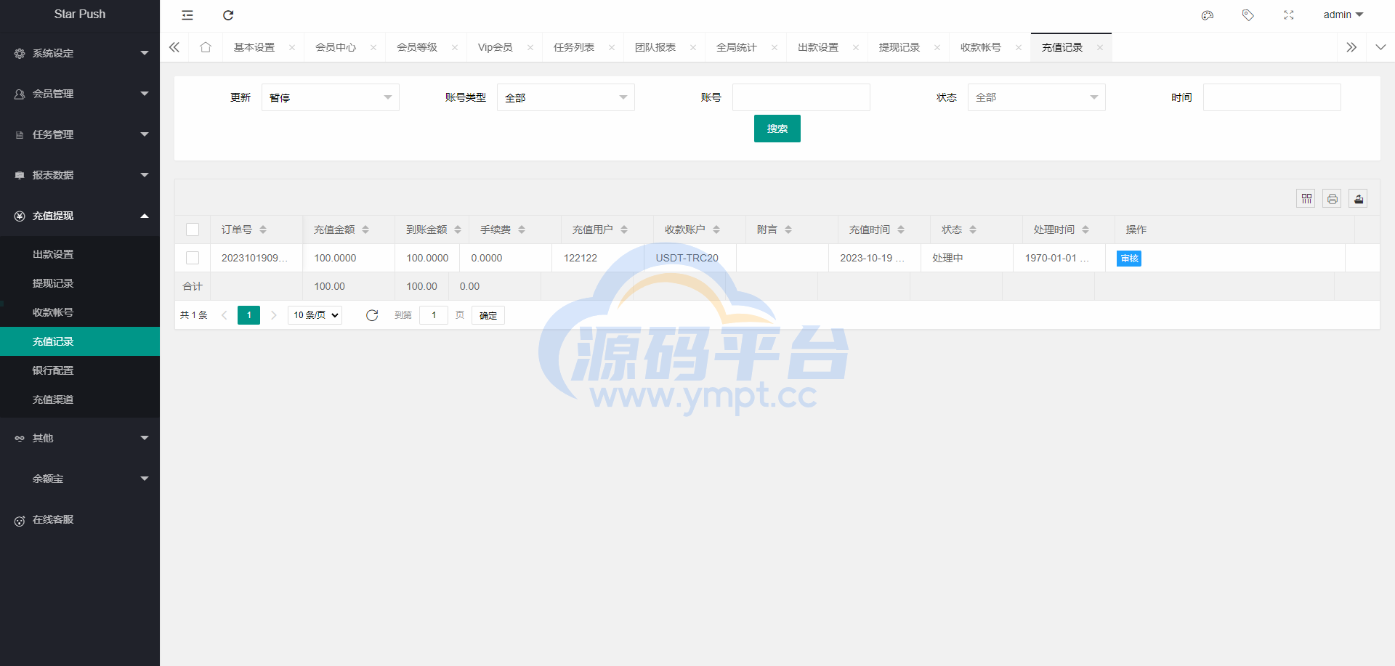The image size is (1395, 666).
Task: Sort by 订单号 column arrows
Action: [263, 230]
